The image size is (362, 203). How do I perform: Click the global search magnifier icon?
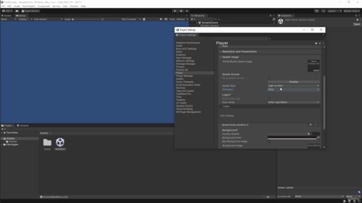pyautogui.click(x=323, y=11)
